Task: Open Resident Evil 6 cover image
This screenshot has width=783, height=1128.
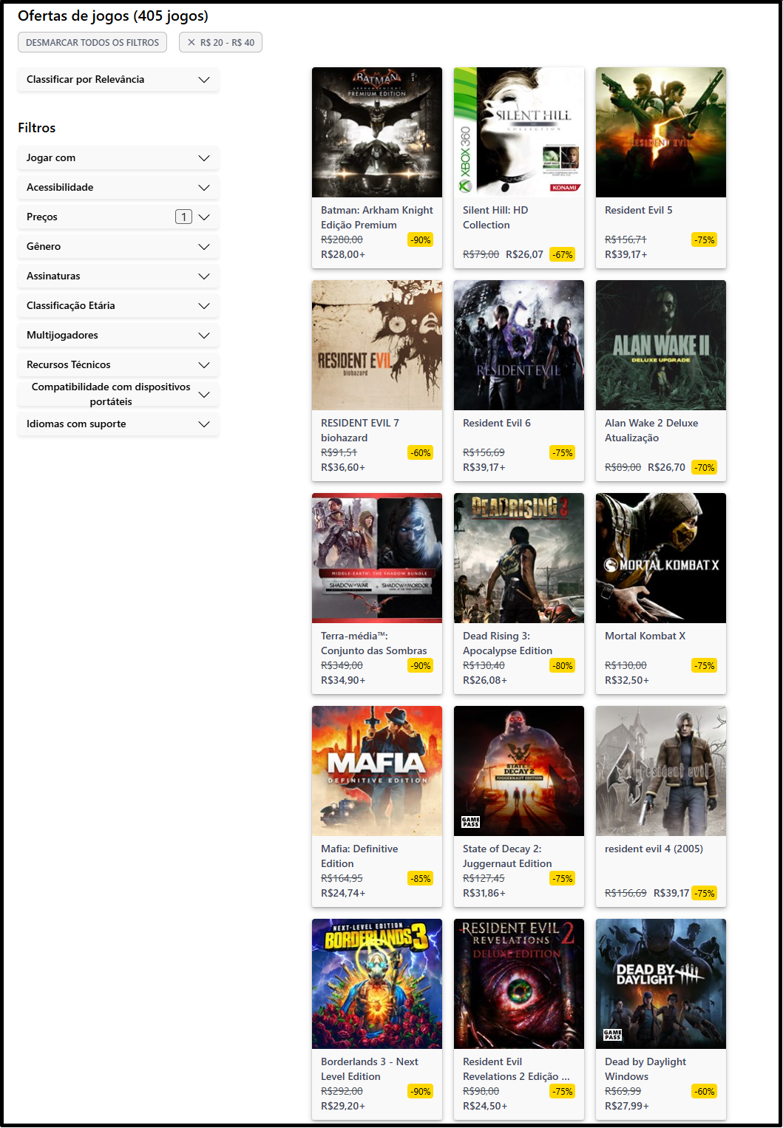Action: click(519, 345)
